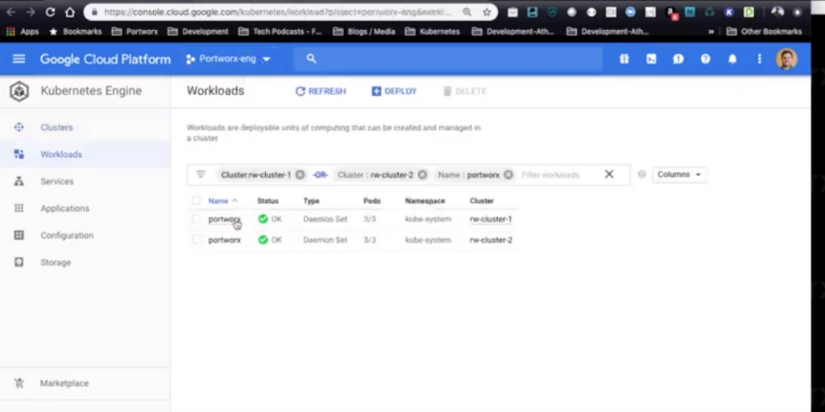Click the DELETE button
Viewport: 825px width, 412px height.
465,91
